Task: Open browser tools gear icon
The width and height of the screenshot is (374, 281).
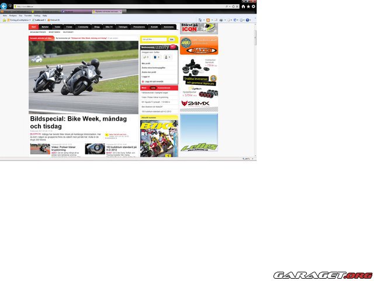Action: point(253,6)
